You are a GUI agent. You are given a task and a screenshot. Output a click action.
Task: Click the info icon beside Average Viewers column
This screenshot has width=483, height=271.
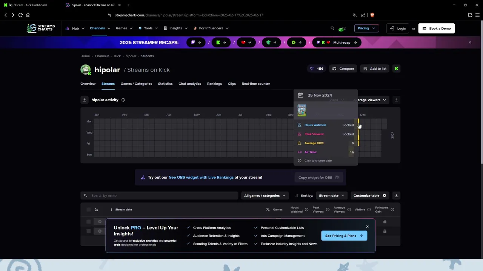click(x=349, y=210)
